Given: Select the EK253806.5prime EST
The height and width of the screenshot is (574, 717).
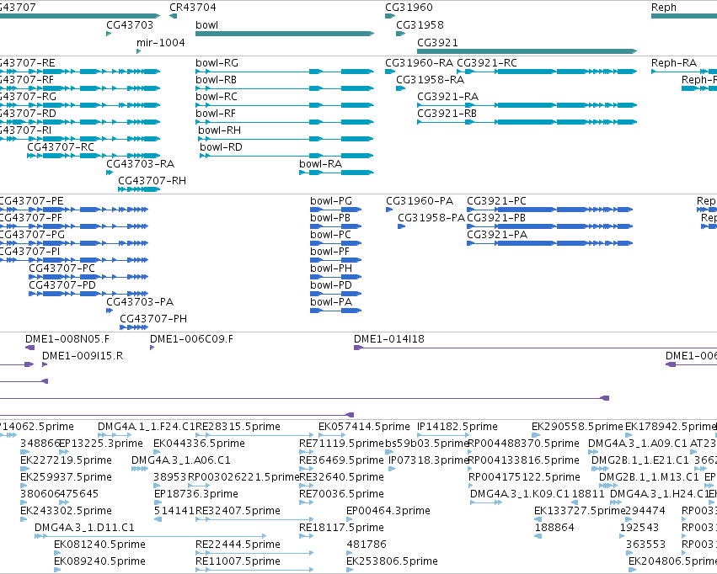Looking at the screenshot, I should 350,570.
